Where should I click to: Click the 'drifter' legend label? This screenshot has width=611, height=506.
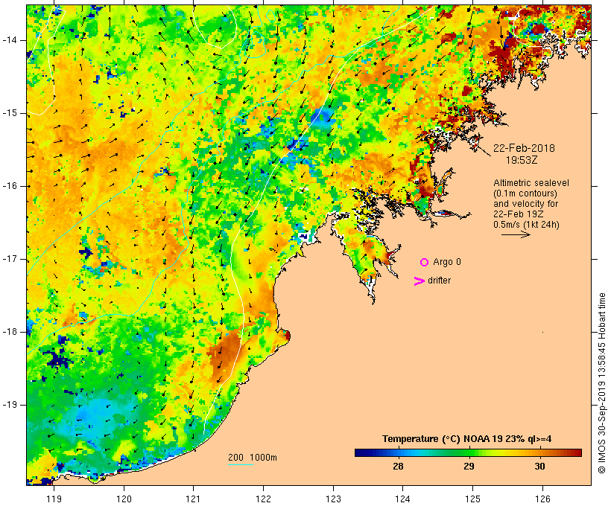click(x=439, y=281)
